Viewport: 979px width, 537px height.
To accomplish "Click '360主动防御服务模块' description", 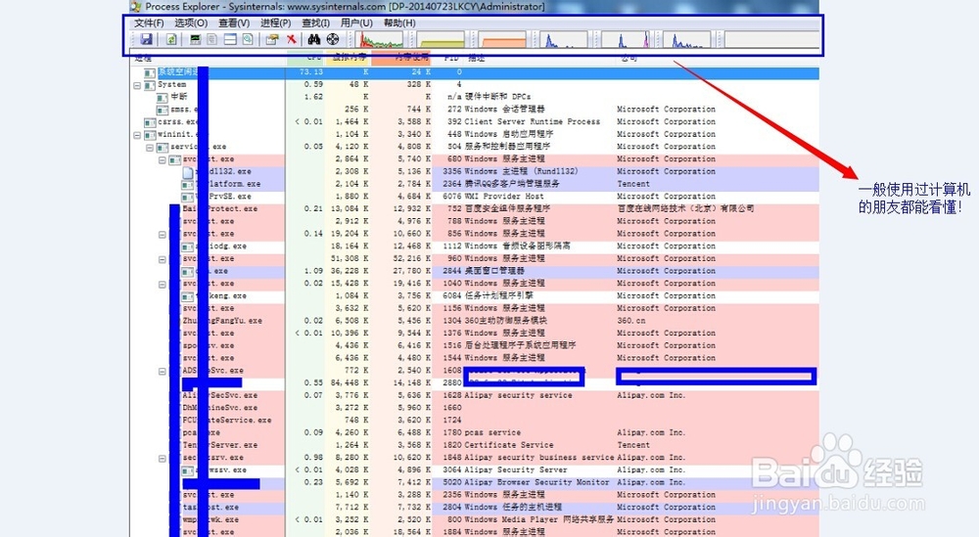I will tap(506, 321).
